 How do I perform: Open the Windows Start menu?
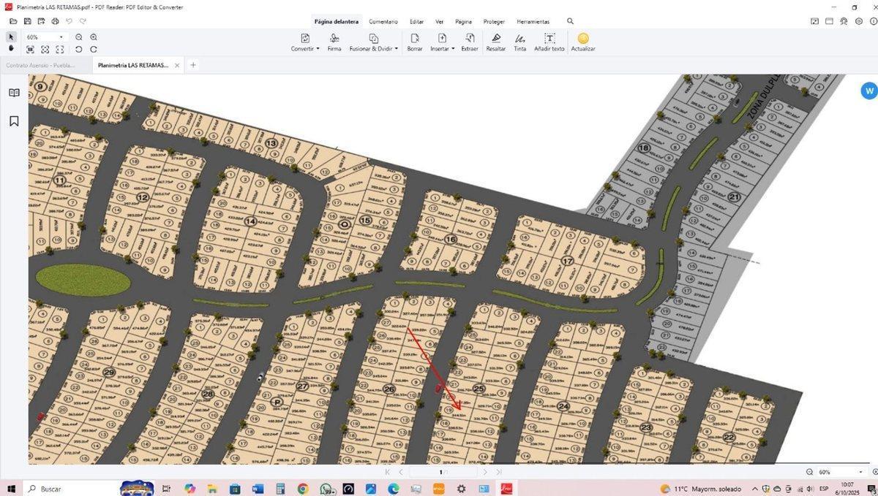pyautogui.click(x=12, y=489)
